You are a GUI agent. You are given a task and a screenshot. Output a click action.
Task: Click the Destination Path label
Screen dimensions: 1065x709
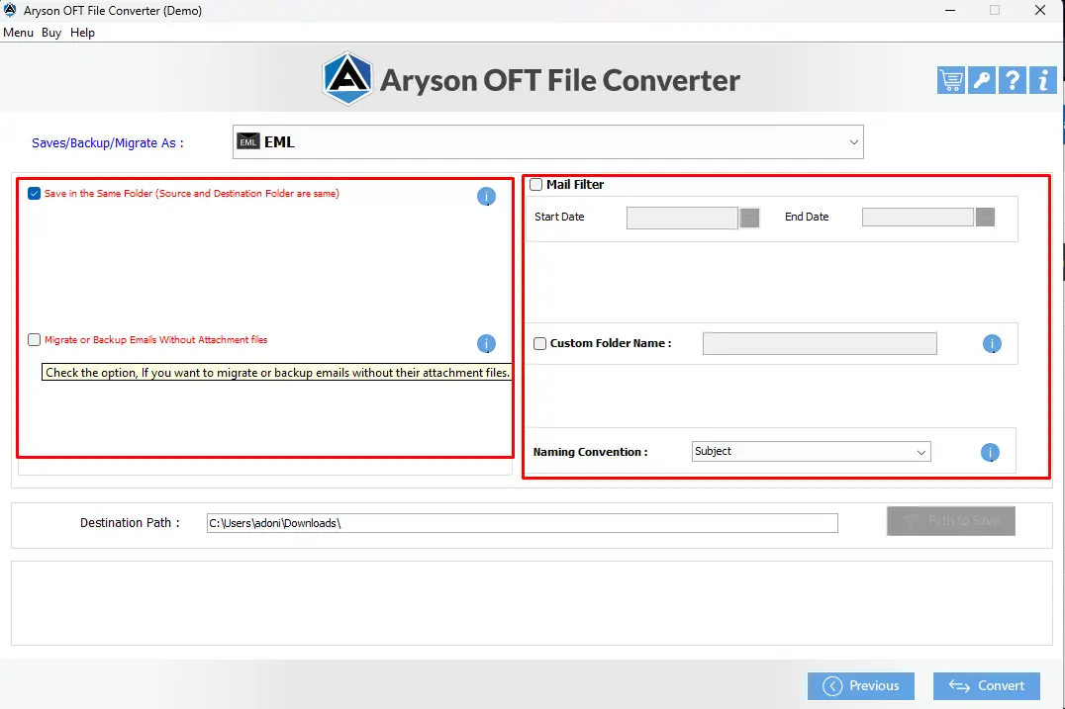[130, 523]
